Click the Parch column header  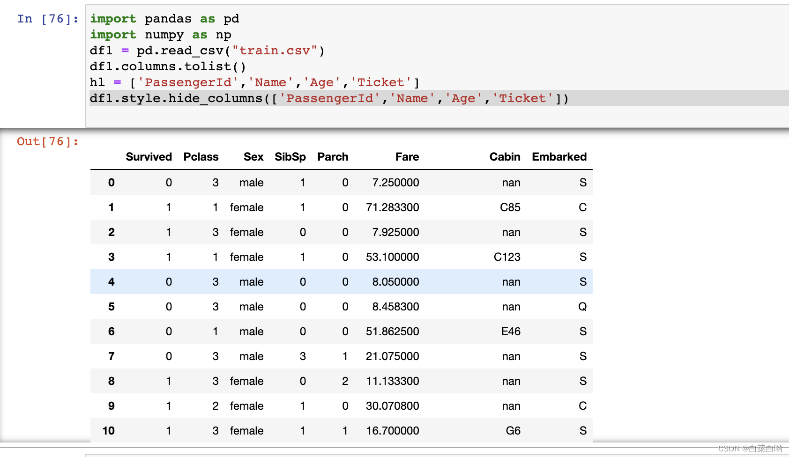pyautogui.click(x=333, y=157)
